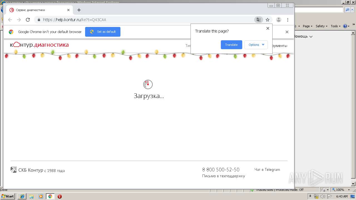Switch to Chrome in the taskbar
356x200 pixels.
point(50,196)
